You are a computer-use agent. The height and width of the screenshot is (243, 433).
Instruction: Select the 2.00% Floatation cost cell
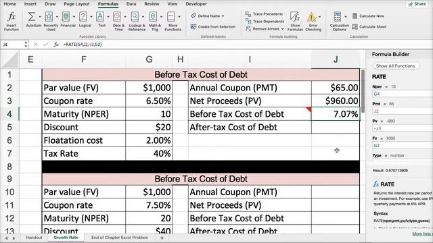point(149,140)
